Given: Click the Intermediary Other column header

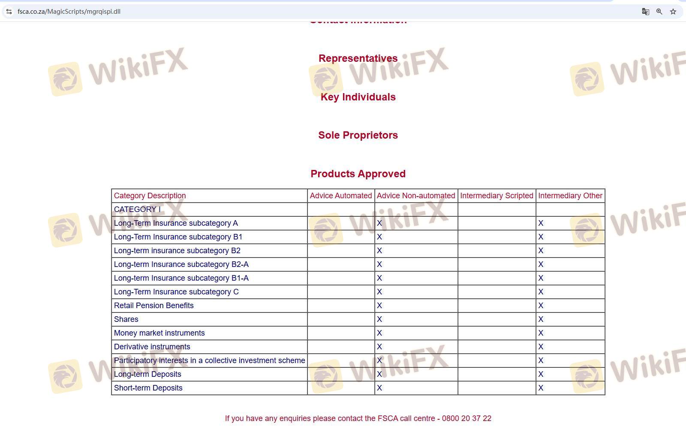Looking at the screenshot, I should tap(570, 196).
